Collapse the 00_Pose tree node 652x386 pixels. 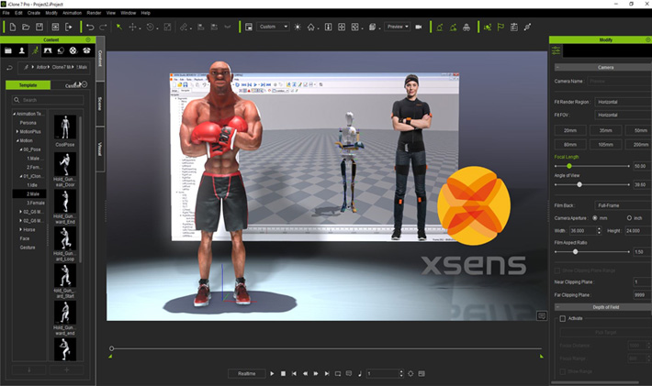21,149
